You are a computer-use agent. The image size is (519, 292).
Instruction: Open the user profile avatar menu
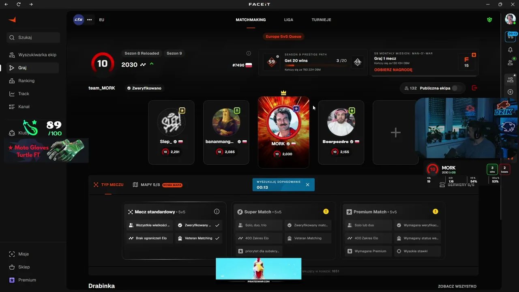coord(510,19)
